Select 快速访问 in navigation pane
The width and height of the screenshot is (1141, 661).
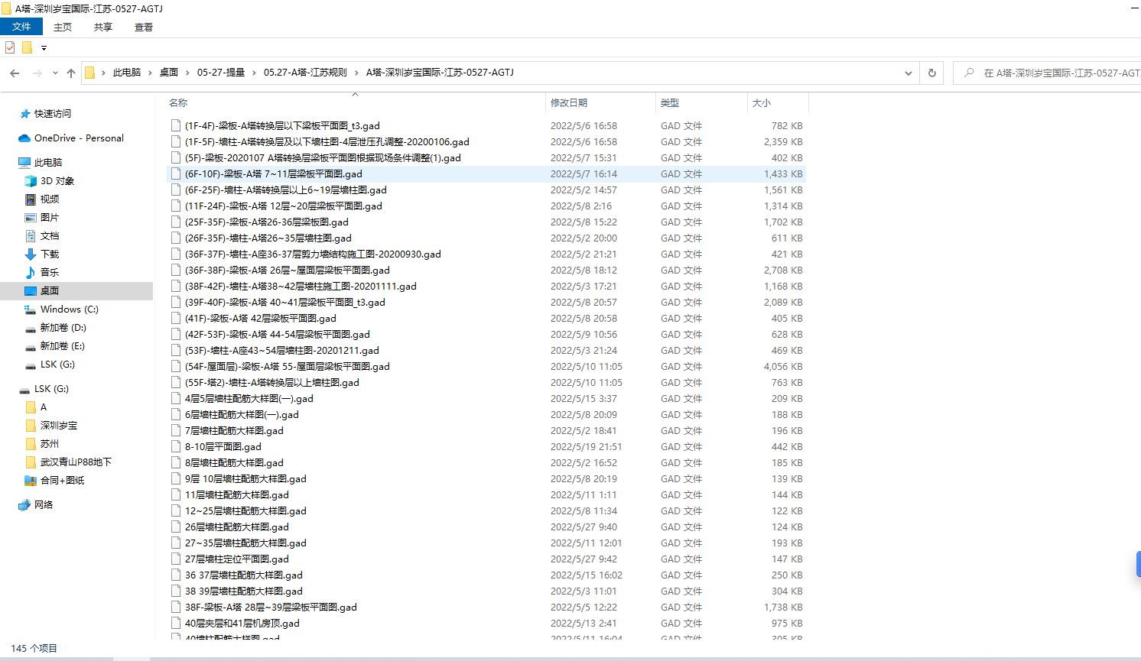point(53,113)
